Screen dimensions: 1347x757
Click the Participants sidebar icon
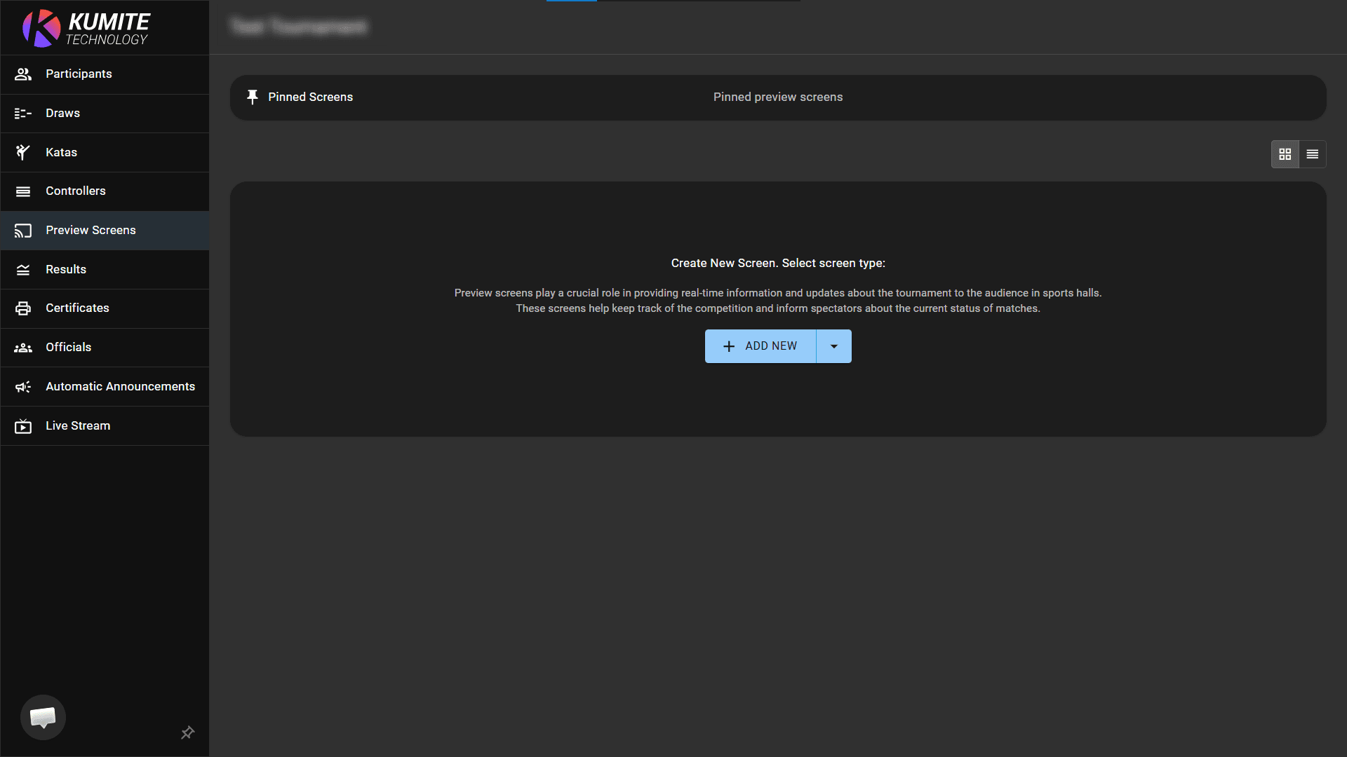(23, 74)
